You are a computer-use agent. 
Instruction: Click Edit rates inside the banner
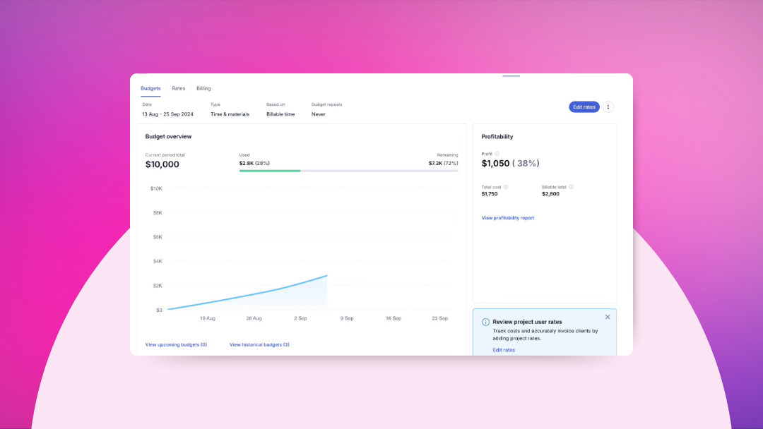[504, 349]
